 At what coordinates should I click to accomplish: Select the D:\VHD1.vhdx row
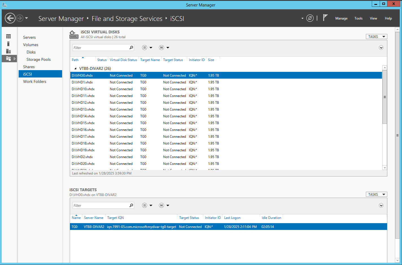(x=226, y=82)
